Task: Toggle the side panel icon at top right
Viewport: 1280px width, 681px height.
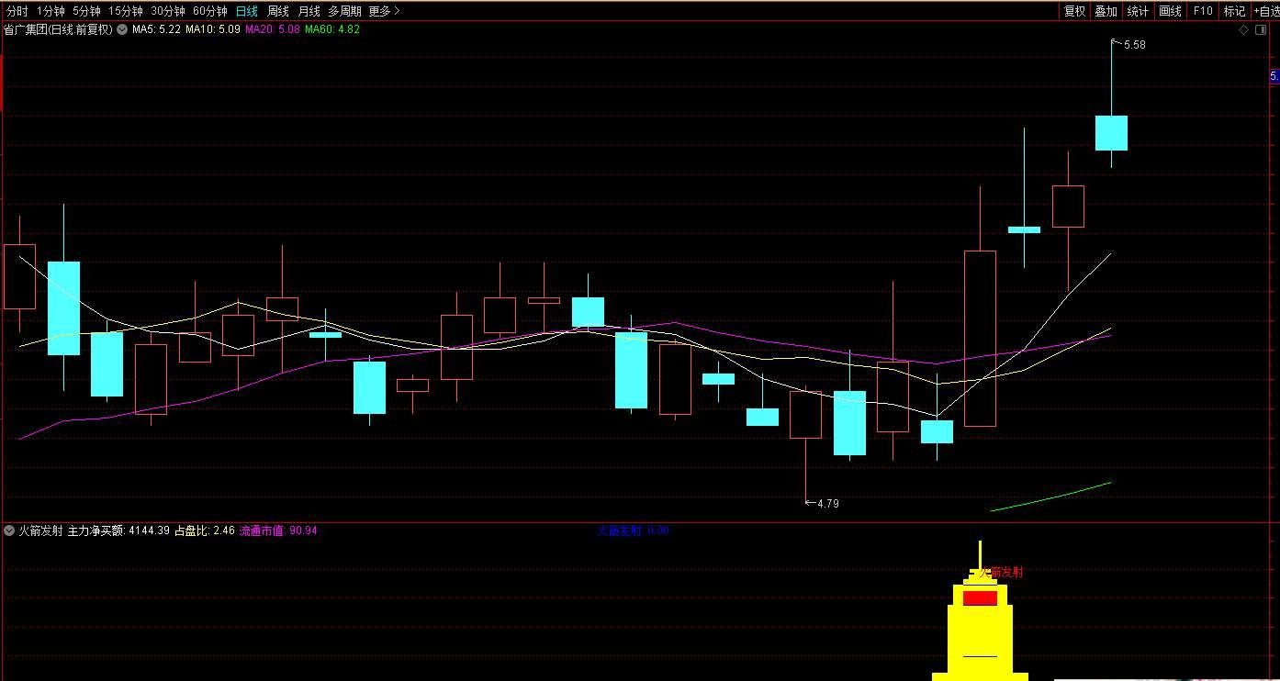Action: tap(1263, 29)
